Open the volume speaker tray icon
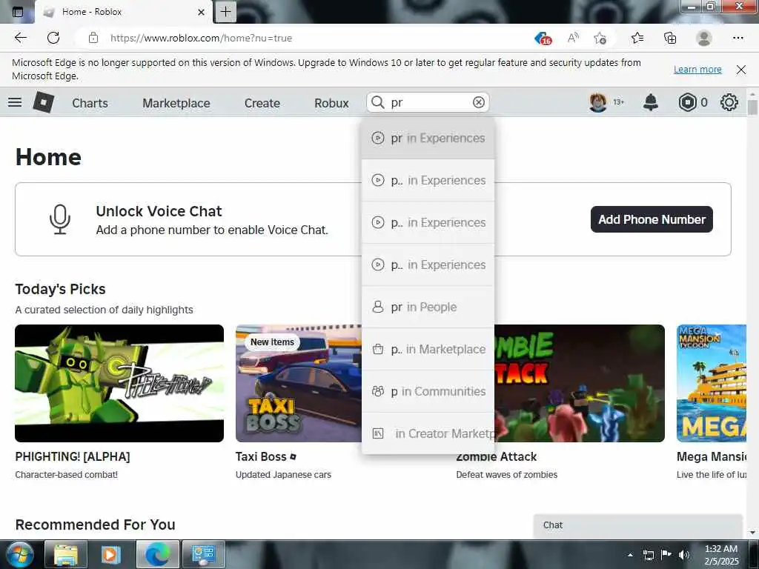 click(x=684, y=555)
